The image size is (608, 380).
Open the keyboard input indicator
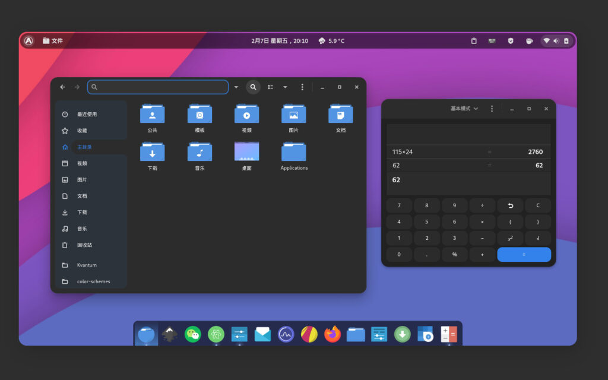(492, 41)
